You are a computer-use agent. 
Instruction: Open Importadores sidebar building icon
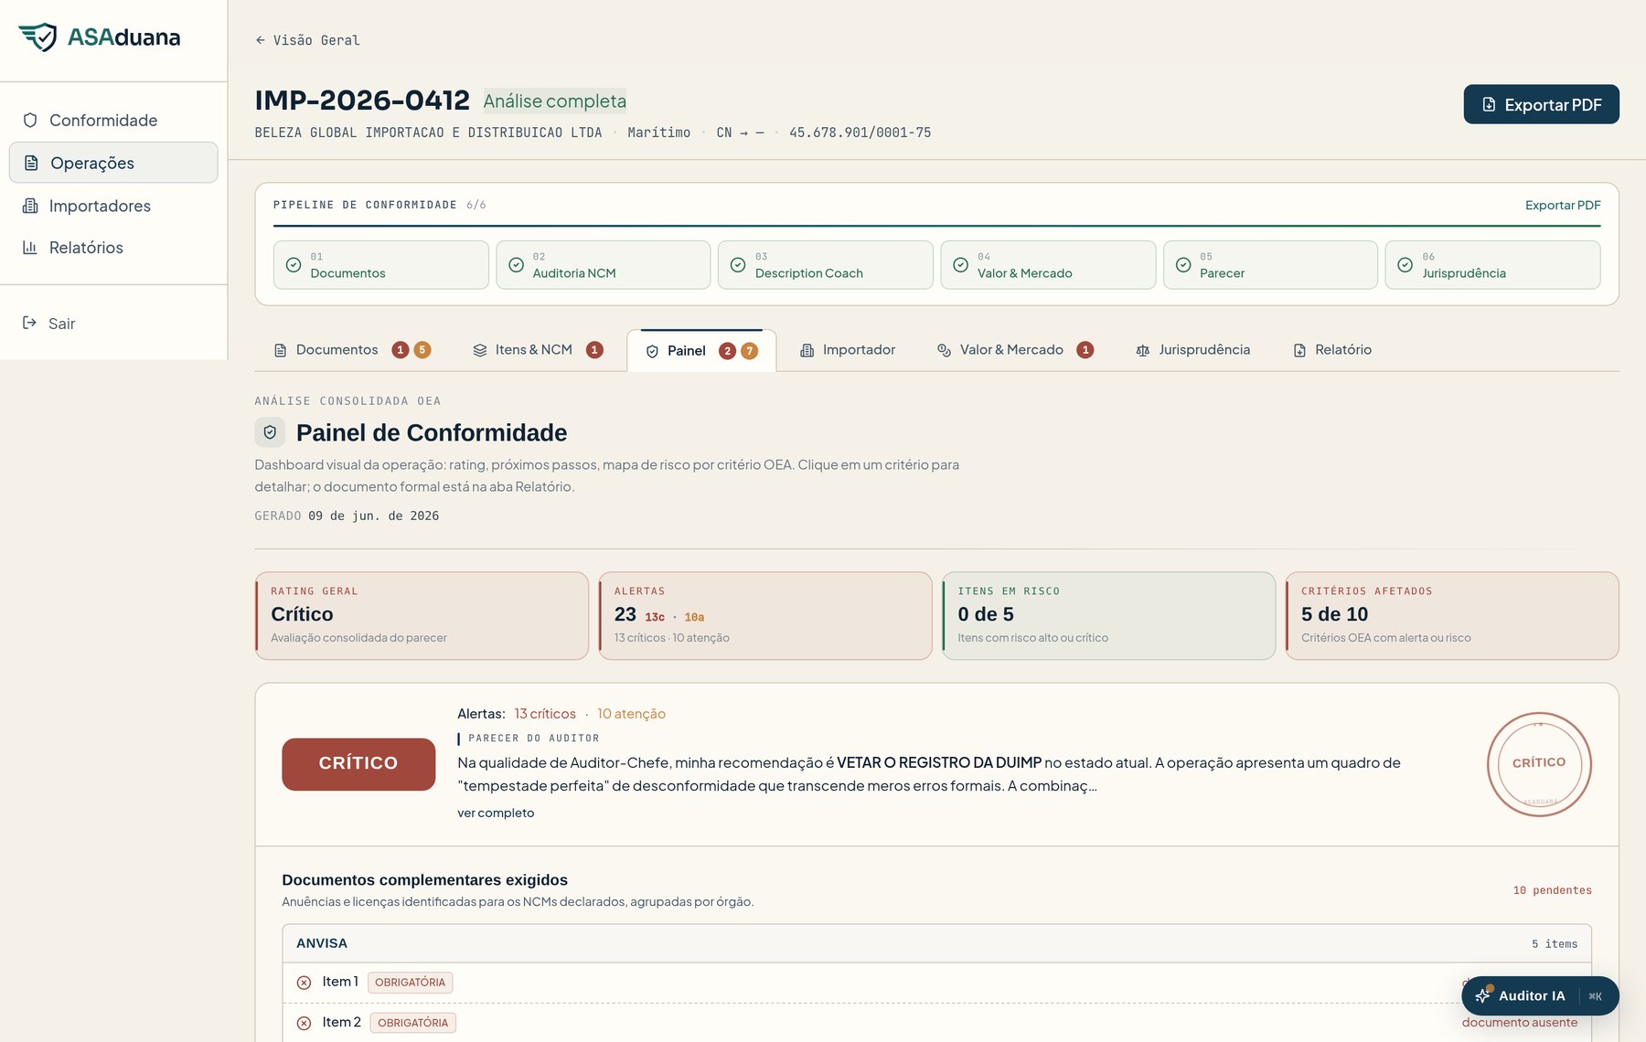click(30, 206)
